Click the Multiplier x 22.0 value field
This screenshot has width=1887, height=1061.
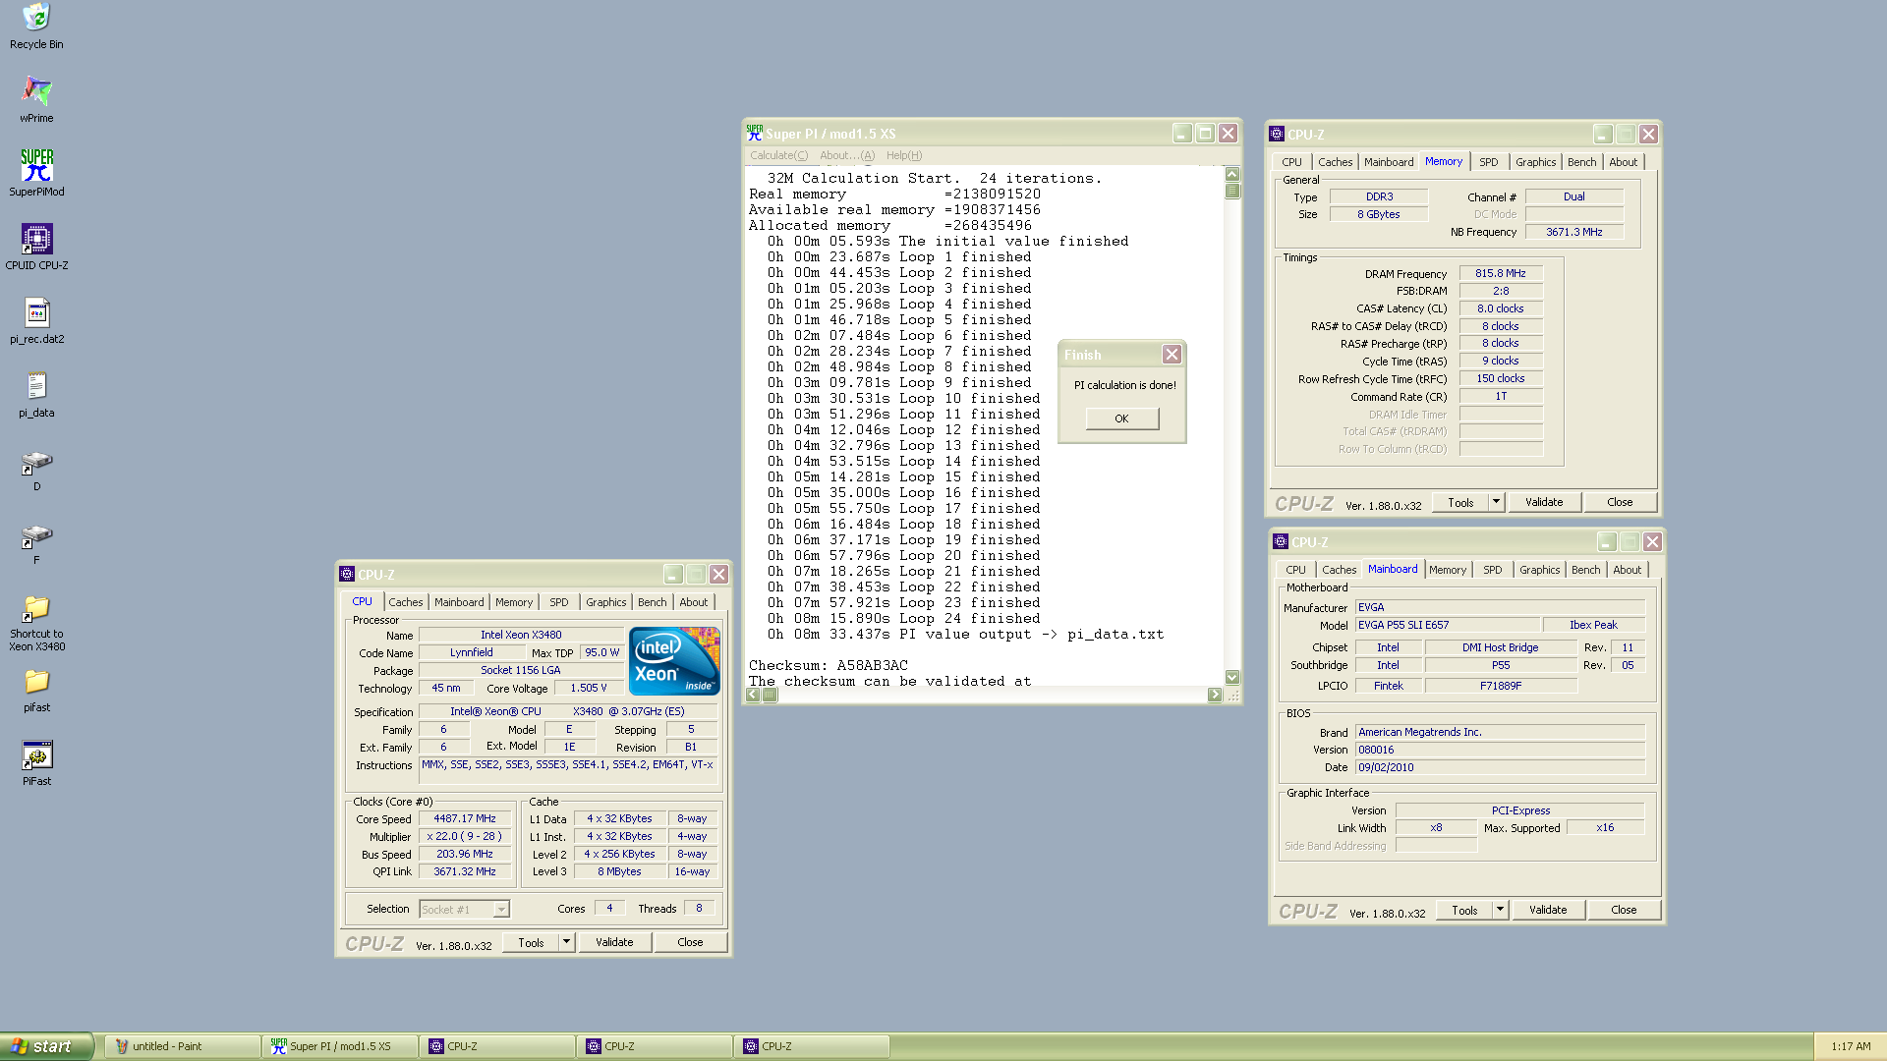[465, 836]
